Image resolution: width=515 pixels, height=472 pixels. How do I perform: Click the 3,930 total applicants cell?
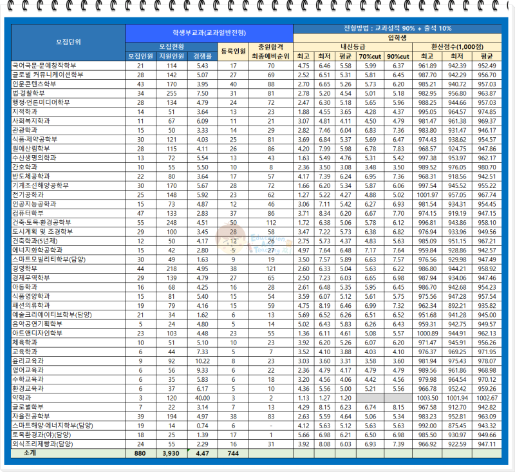click(x=171, y=453)
